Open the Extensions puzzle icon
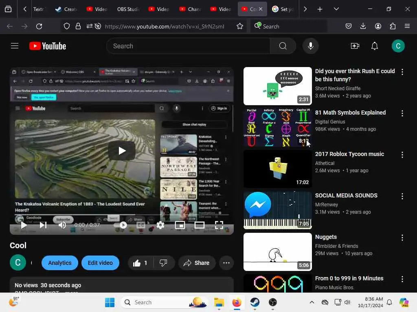The width and height of the screenshot is (417, 312). [x=393, y=26]
